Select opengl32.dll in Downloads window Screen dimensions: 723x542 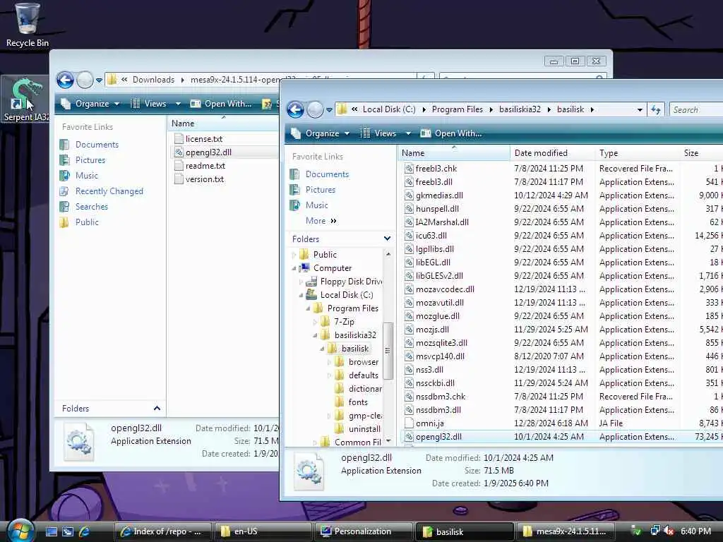coord(208,152)
